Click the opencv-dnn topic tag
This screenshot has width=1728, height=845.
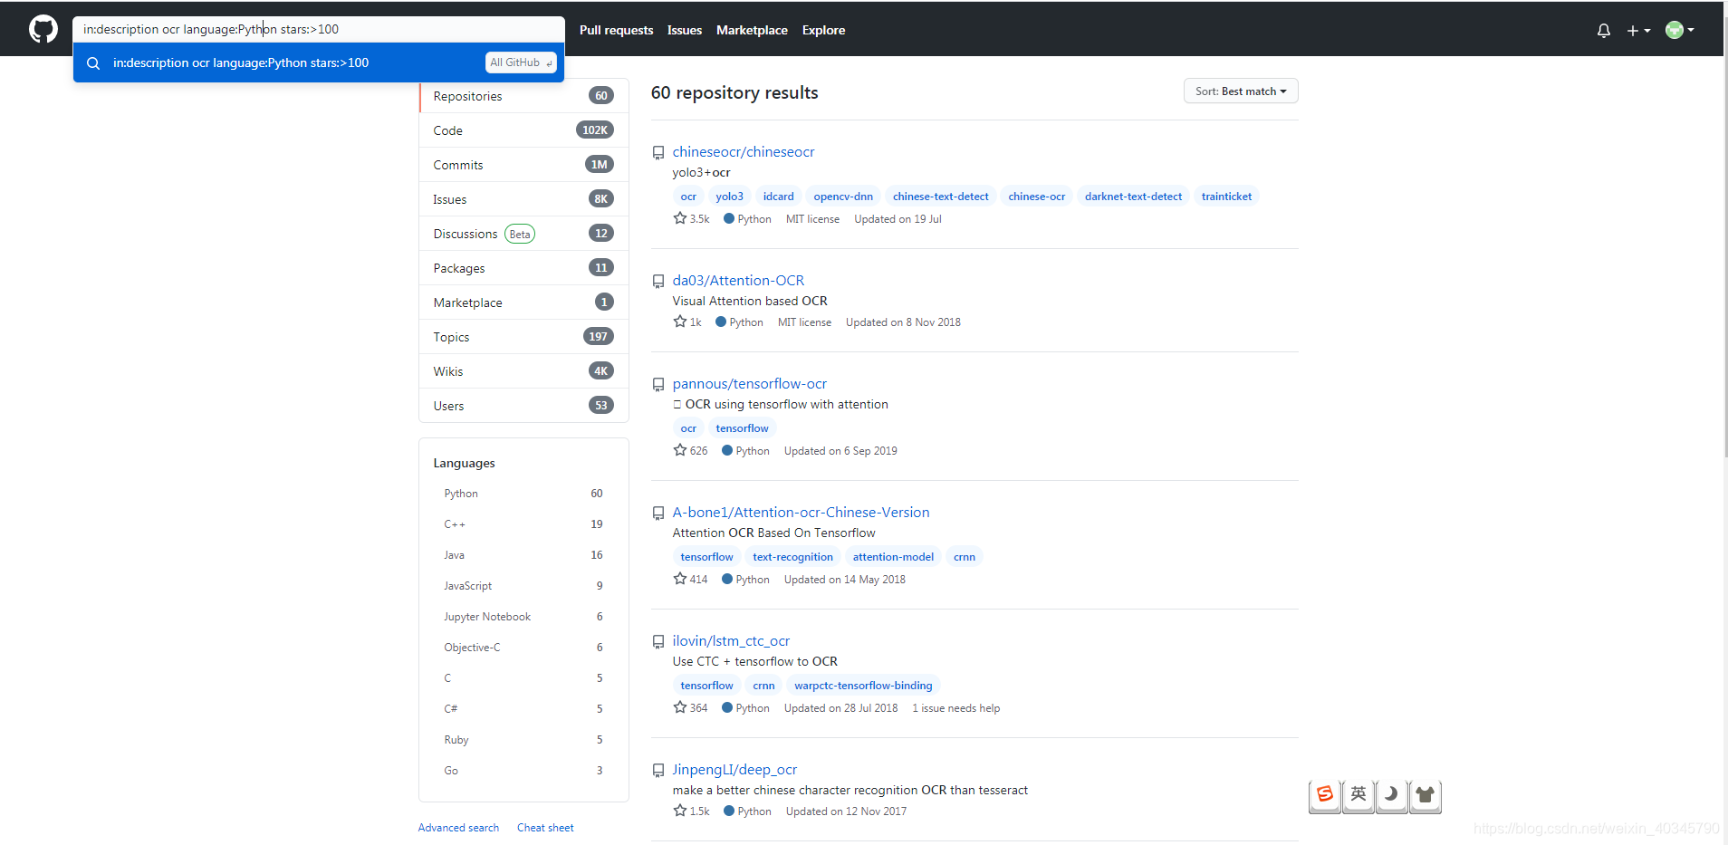(x=843, y=197)
